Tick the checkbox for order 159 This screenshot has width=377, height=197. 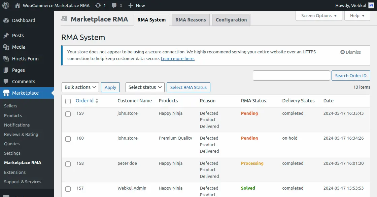point(68,113)
